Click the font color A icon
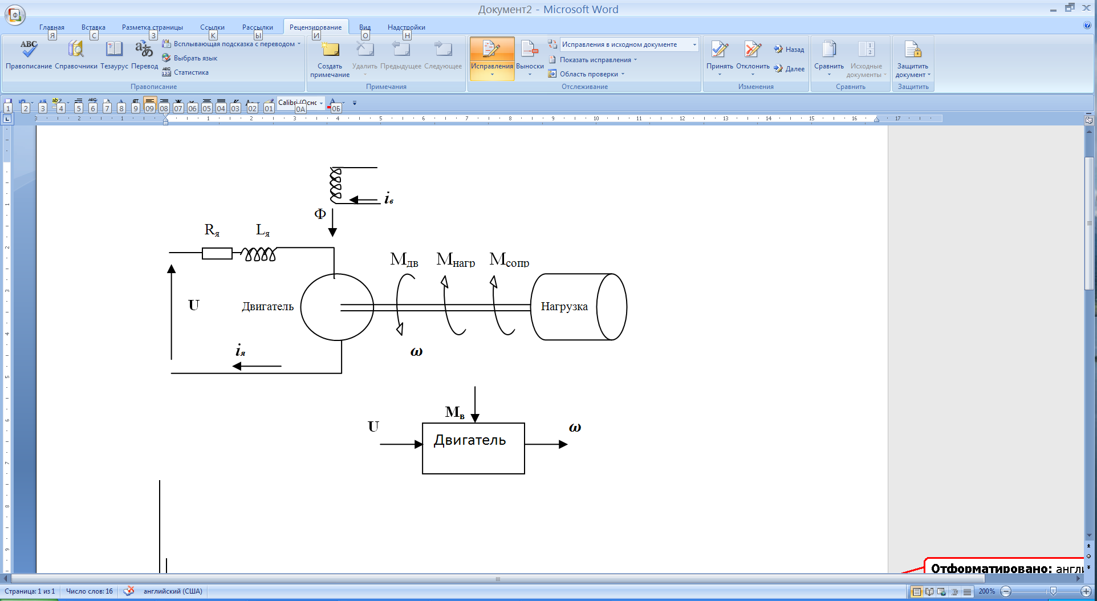 click(332, 104)
